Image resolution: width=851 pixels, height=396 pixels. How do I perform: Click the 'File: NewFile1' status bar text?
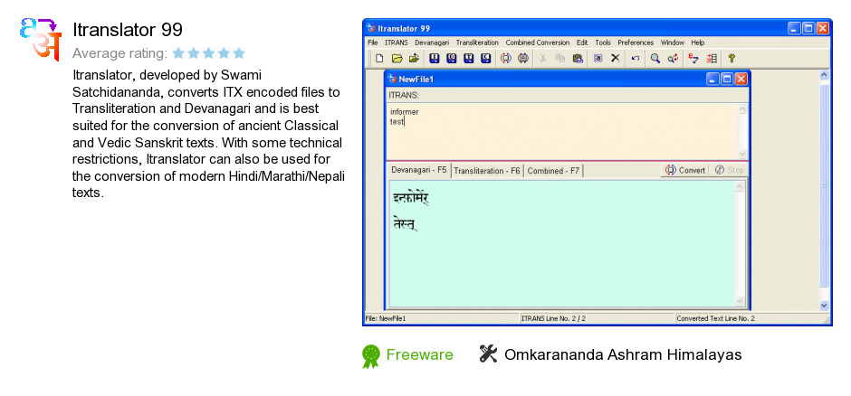click(x=386, y=318)
